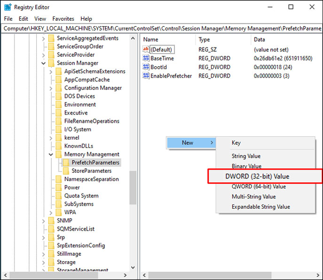Screen dimensions: 323x280
Task: Select the BaseTime DWORD value icon
Action: 146,58
